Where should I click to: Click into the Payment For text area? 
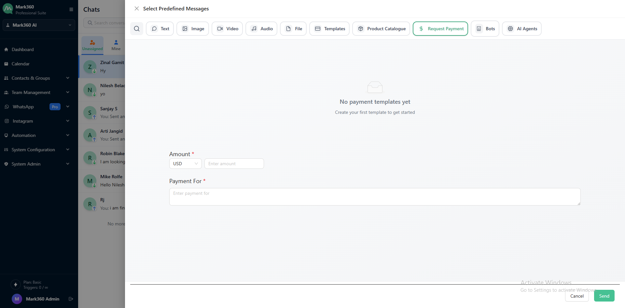[375, 197]
